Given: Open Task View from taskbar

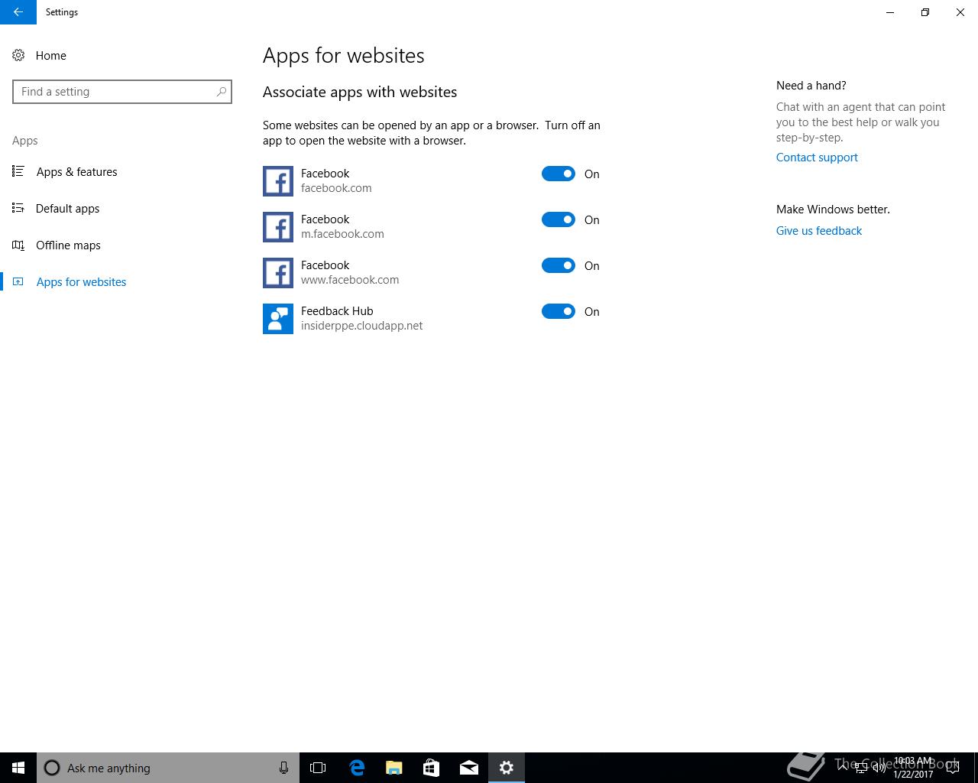Looking at the screenshot, I should click(318, 768).
